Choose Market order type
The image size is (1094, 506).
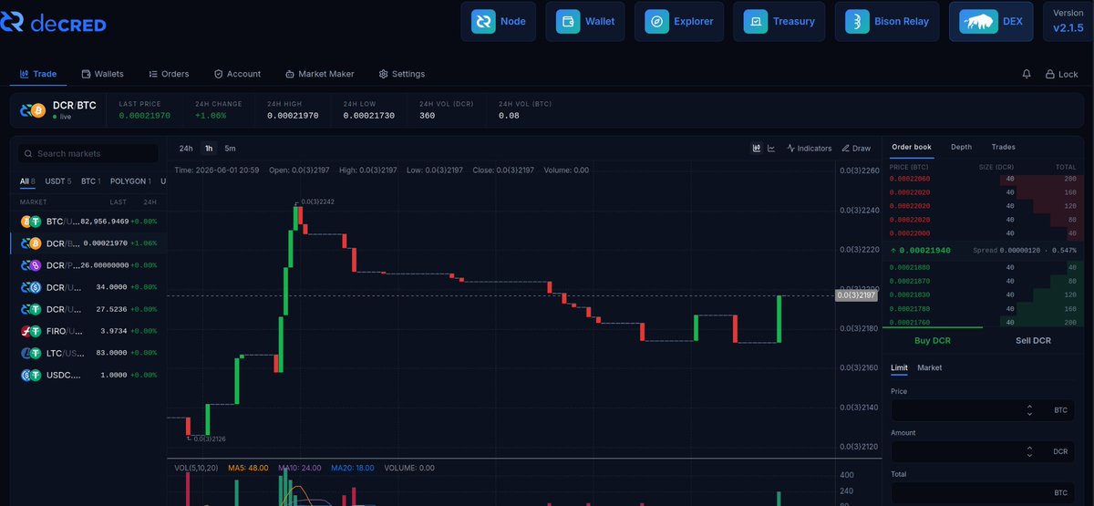pyautogui.click(x=930, y=367)
